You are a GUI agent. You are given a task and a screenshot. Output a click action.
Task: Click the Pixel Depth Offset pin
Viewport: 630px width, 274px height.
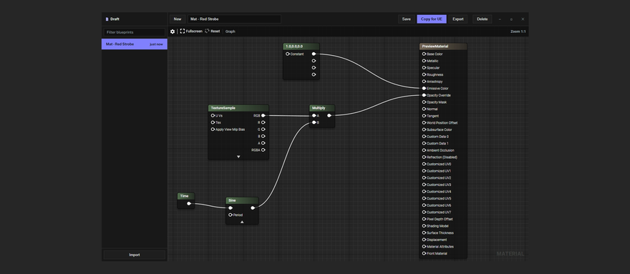(424, 219)
